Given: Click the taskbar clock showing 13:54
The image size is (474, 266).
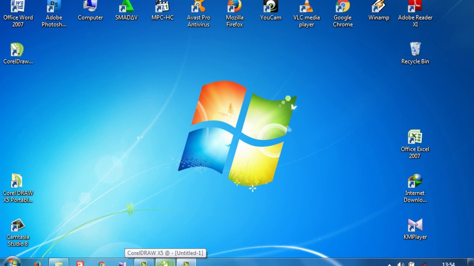Looking at the screenshot, I should click(448, 264).
